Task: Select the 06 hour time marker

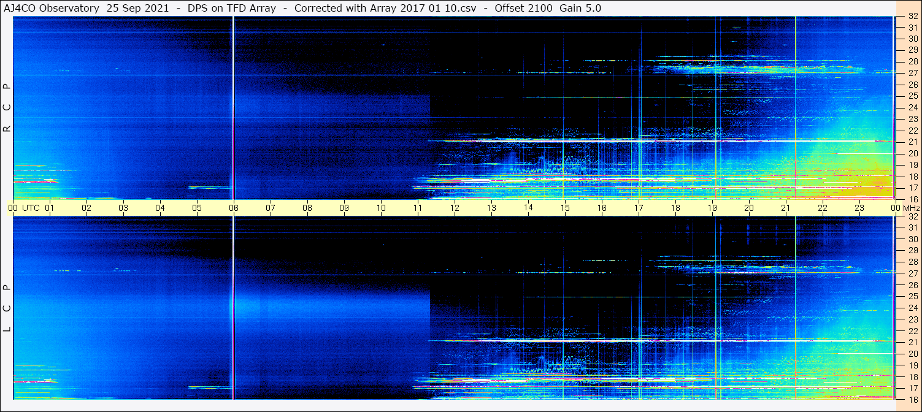Action: (x=234, y=208)
